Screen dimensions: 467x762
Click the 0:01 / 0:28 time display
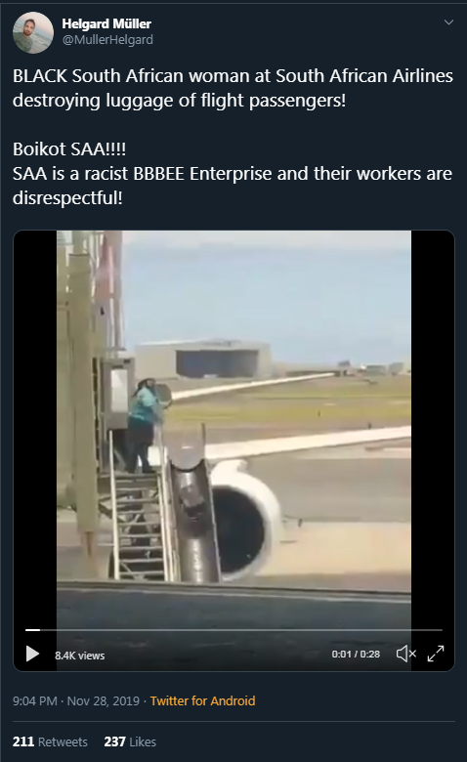(356, 655)
